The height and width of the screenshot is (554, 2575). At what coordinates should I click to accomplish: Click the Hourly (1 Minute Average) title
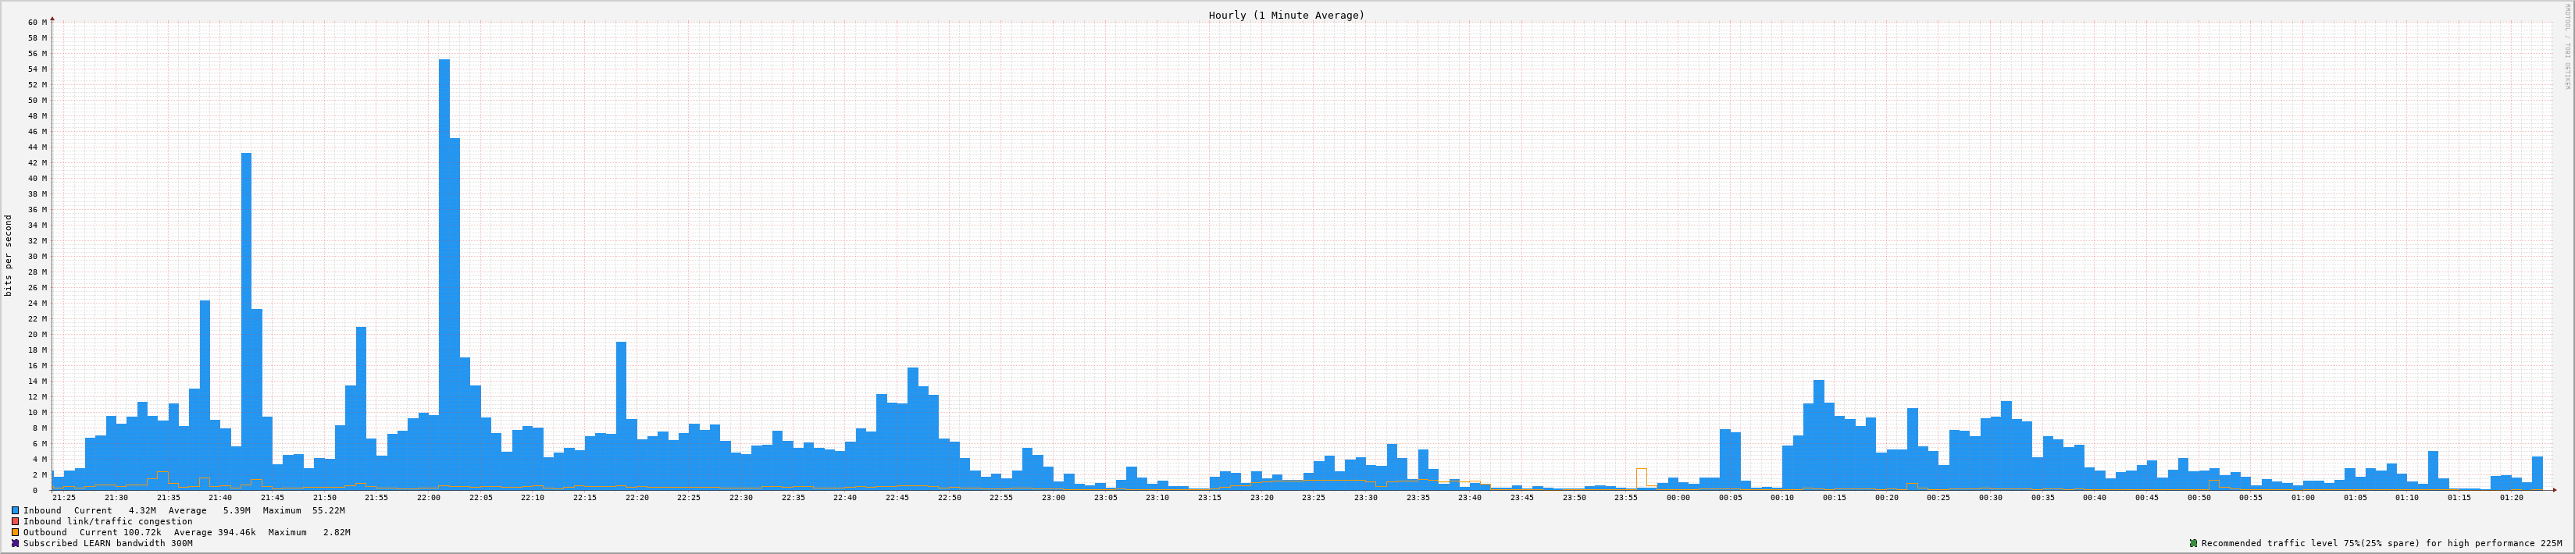point(1286,15)
